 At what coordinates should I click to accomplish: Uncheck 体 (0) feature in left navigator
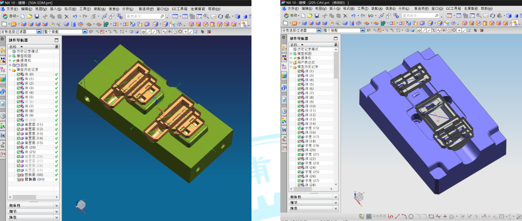click(19, 74)
